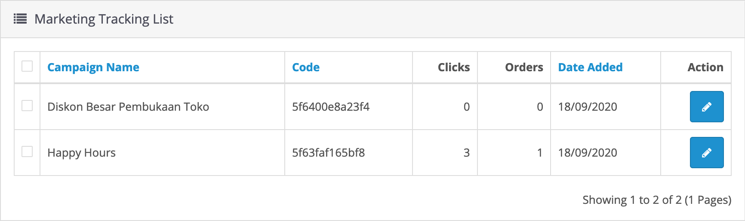
Task: Click the Happy Hours campaign name
Action: click(81, 153)
